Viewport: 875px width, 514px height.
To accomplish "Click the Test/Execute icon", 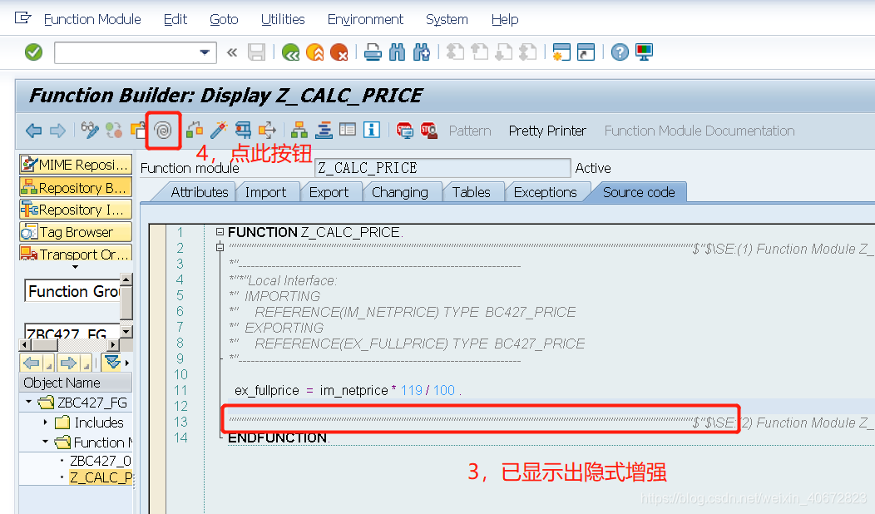I will point(243,131).
